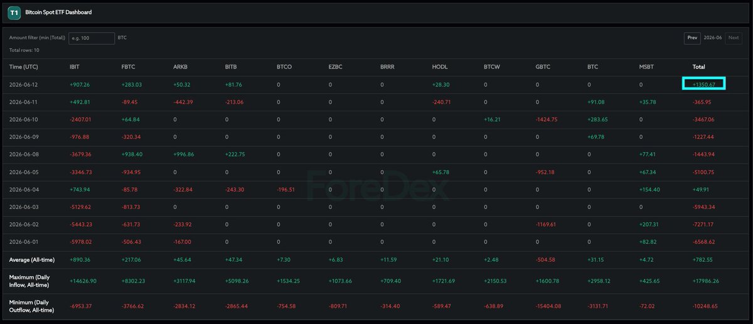
Task: Select the HODL column header
Action: (x=439, y=67)
